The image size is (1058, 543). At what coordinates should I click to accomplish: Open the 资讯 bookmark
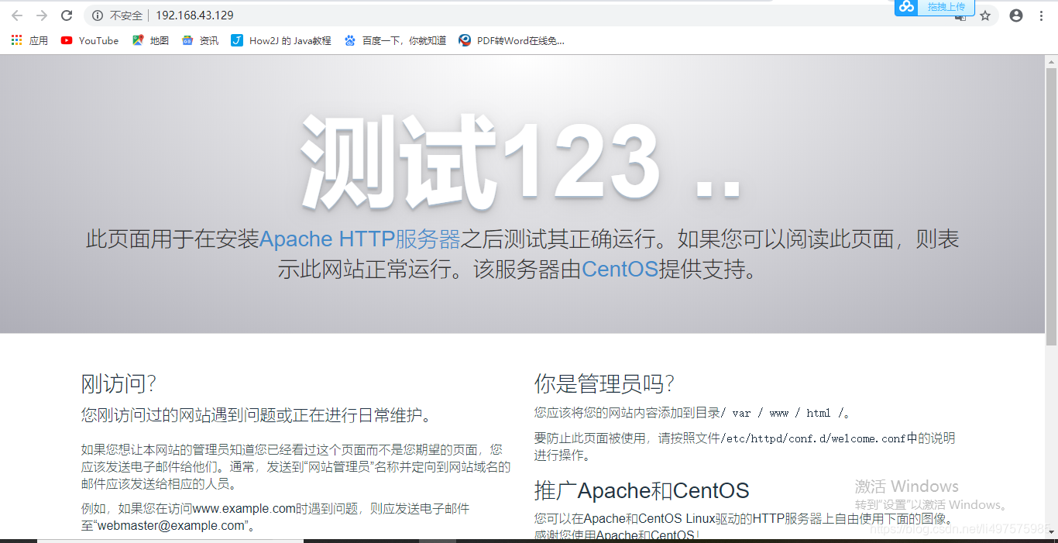[200, 40]
